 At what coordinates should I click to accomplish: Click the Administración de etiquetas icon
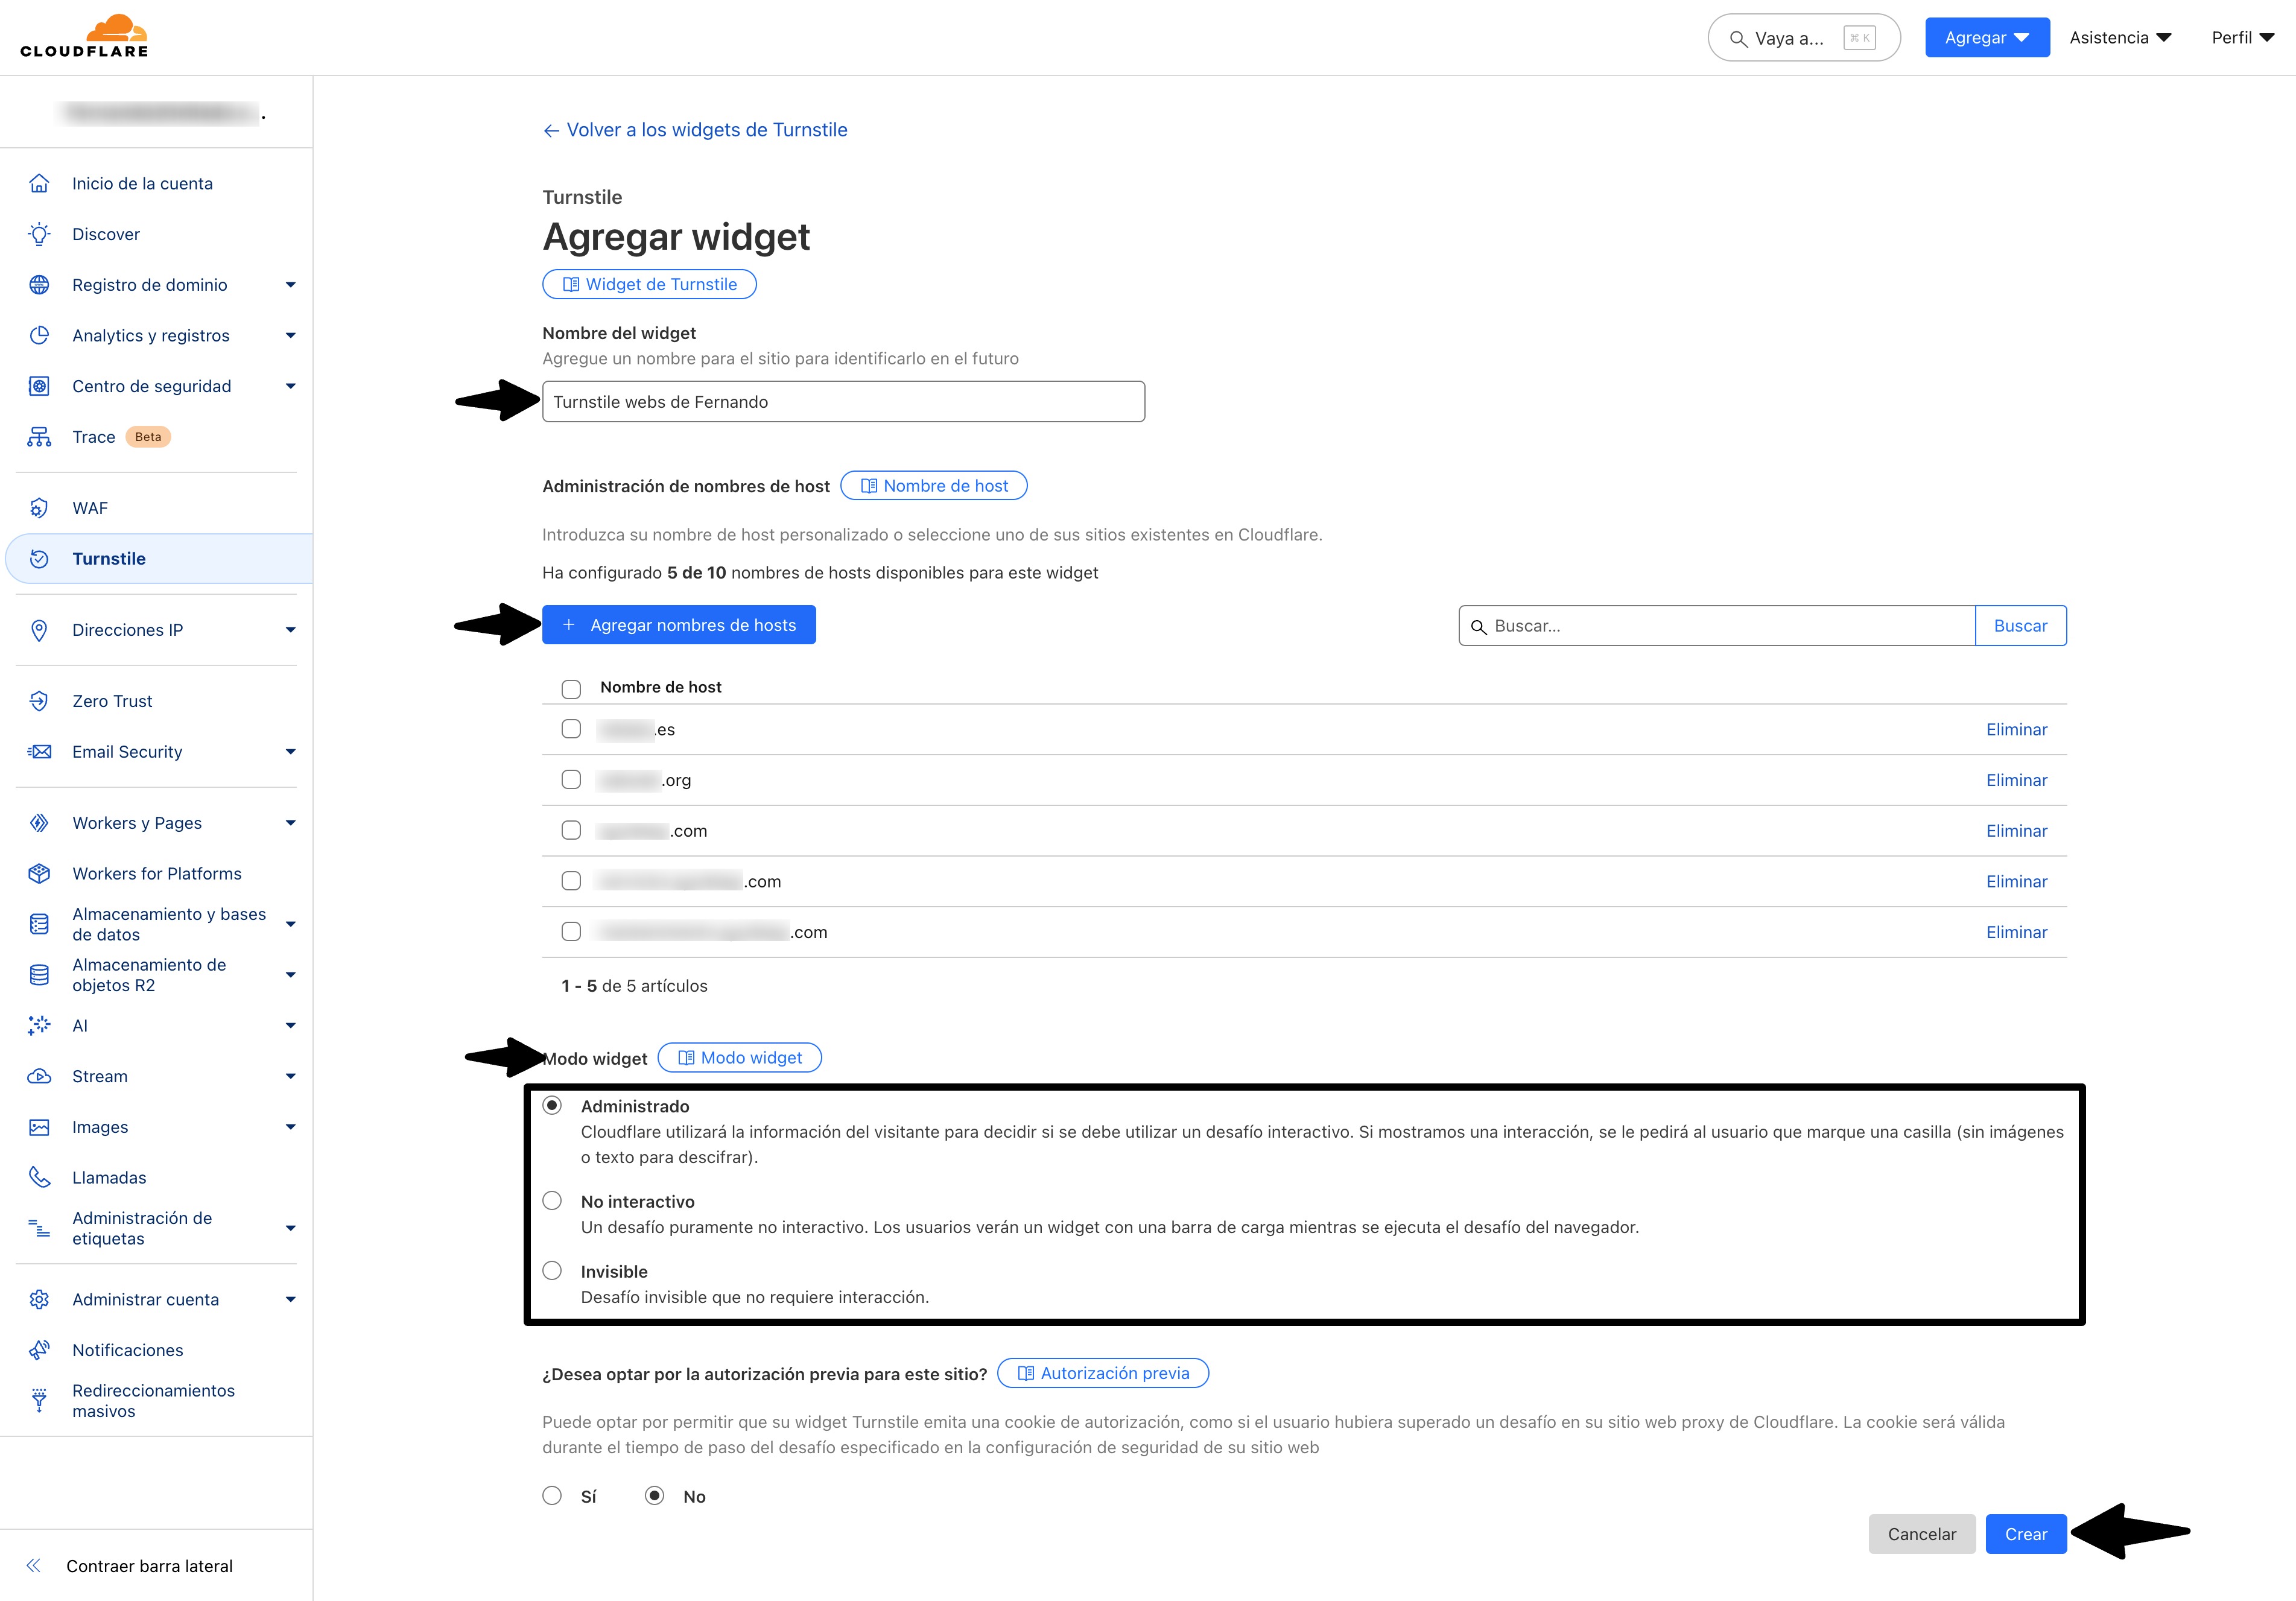[x=39, y=1228]
